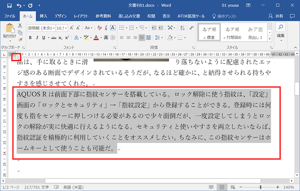Decrease paragraph indent
300x191 pixels.
pyautogui.click(x=154, y=28)
